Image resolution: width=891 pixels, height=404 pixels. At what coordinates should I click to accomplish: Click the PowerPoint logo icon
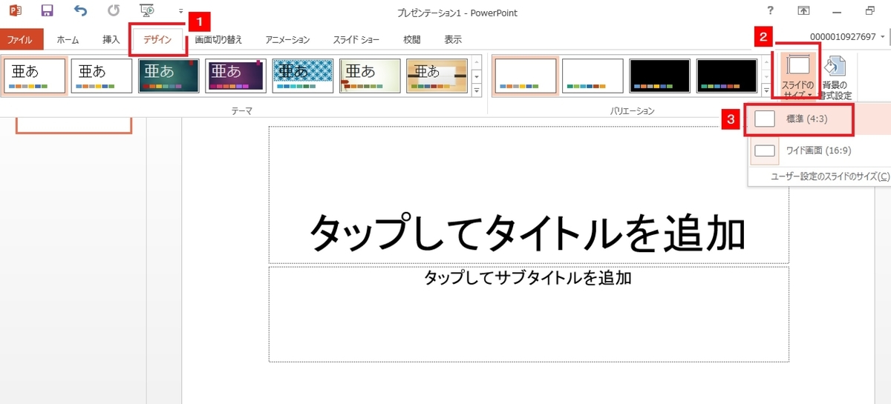coord(16,11)
